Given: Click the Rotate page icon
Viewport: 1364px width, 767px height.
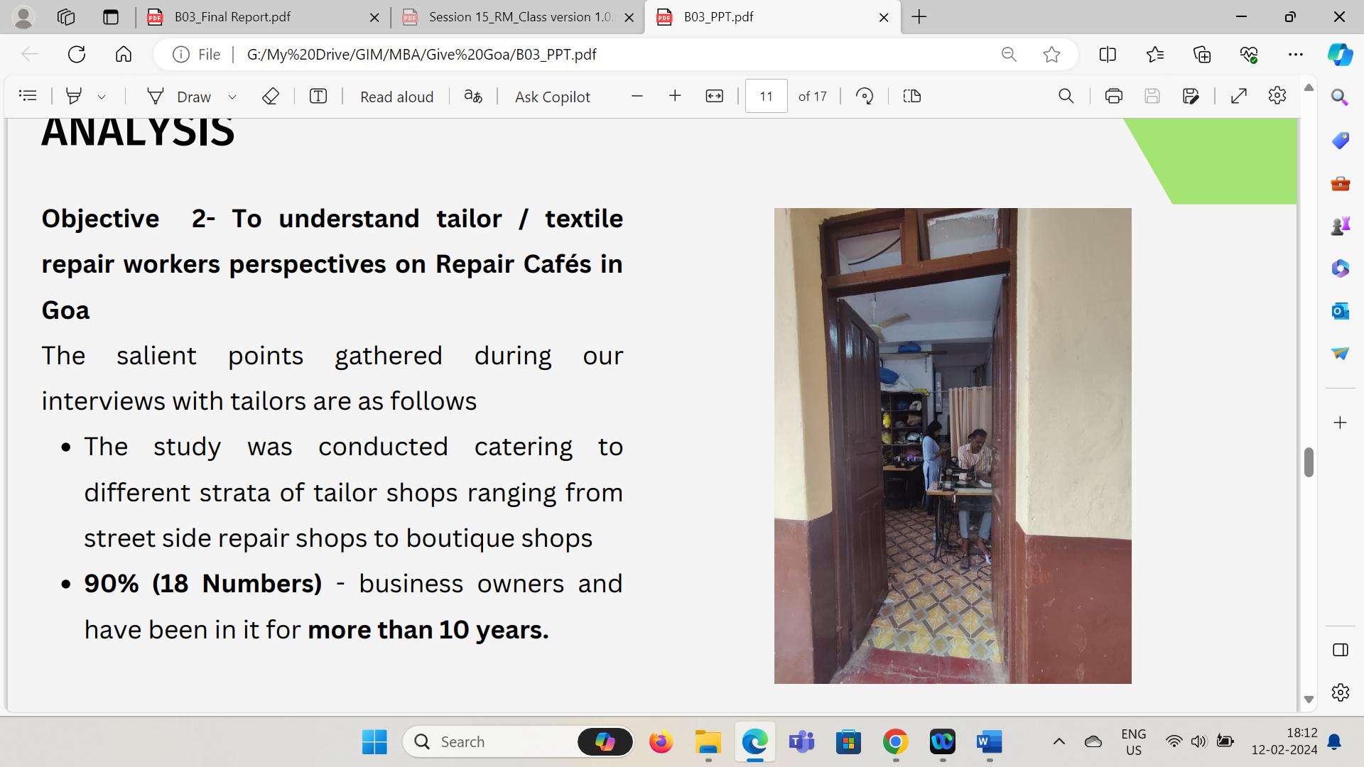Looking at the screenshot, I should click(x=864, y=96).
